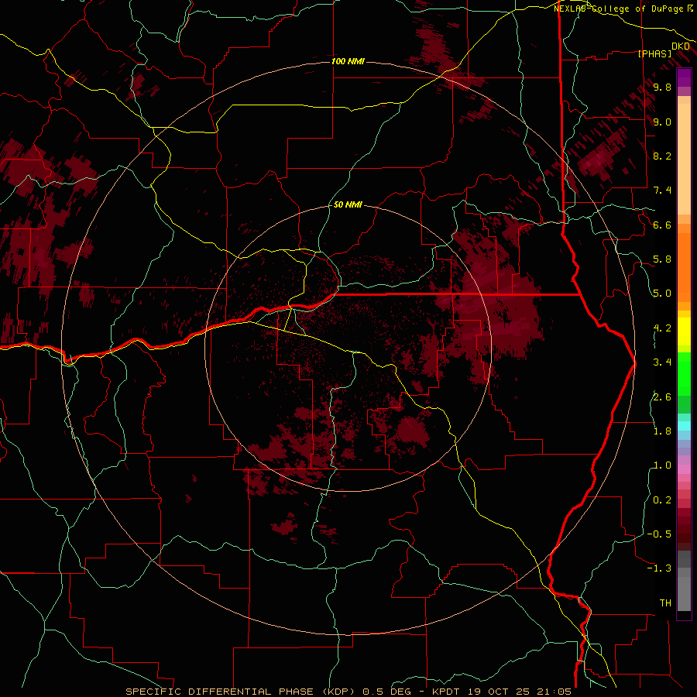
Task: Click the 9.0 value on the color scale
Action: pos(662,122)
